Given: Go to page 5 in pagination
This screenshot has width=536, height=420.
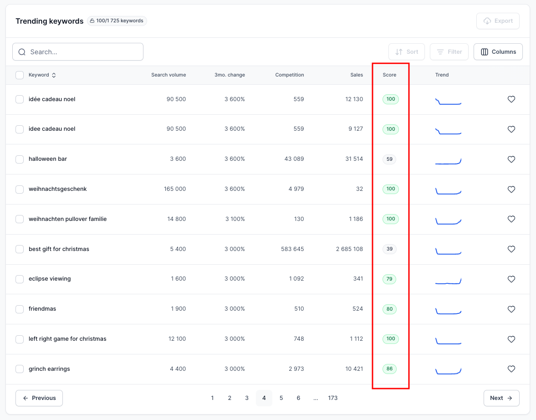Looking at the screenshot, I should click(281, 398).
